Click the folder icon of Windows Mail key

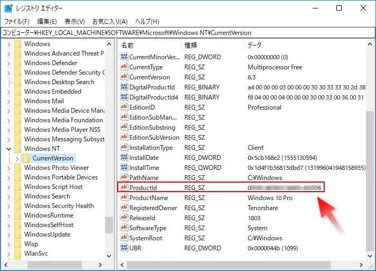point(17,101)
